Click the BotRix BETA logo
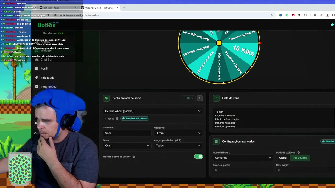This screenshot has height=188, width=335. (48, 25)
